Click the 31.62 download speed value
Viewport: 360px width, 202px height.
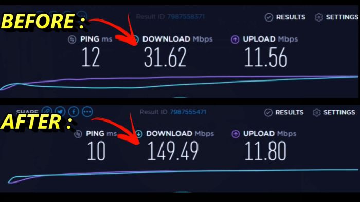coord(165,57)
